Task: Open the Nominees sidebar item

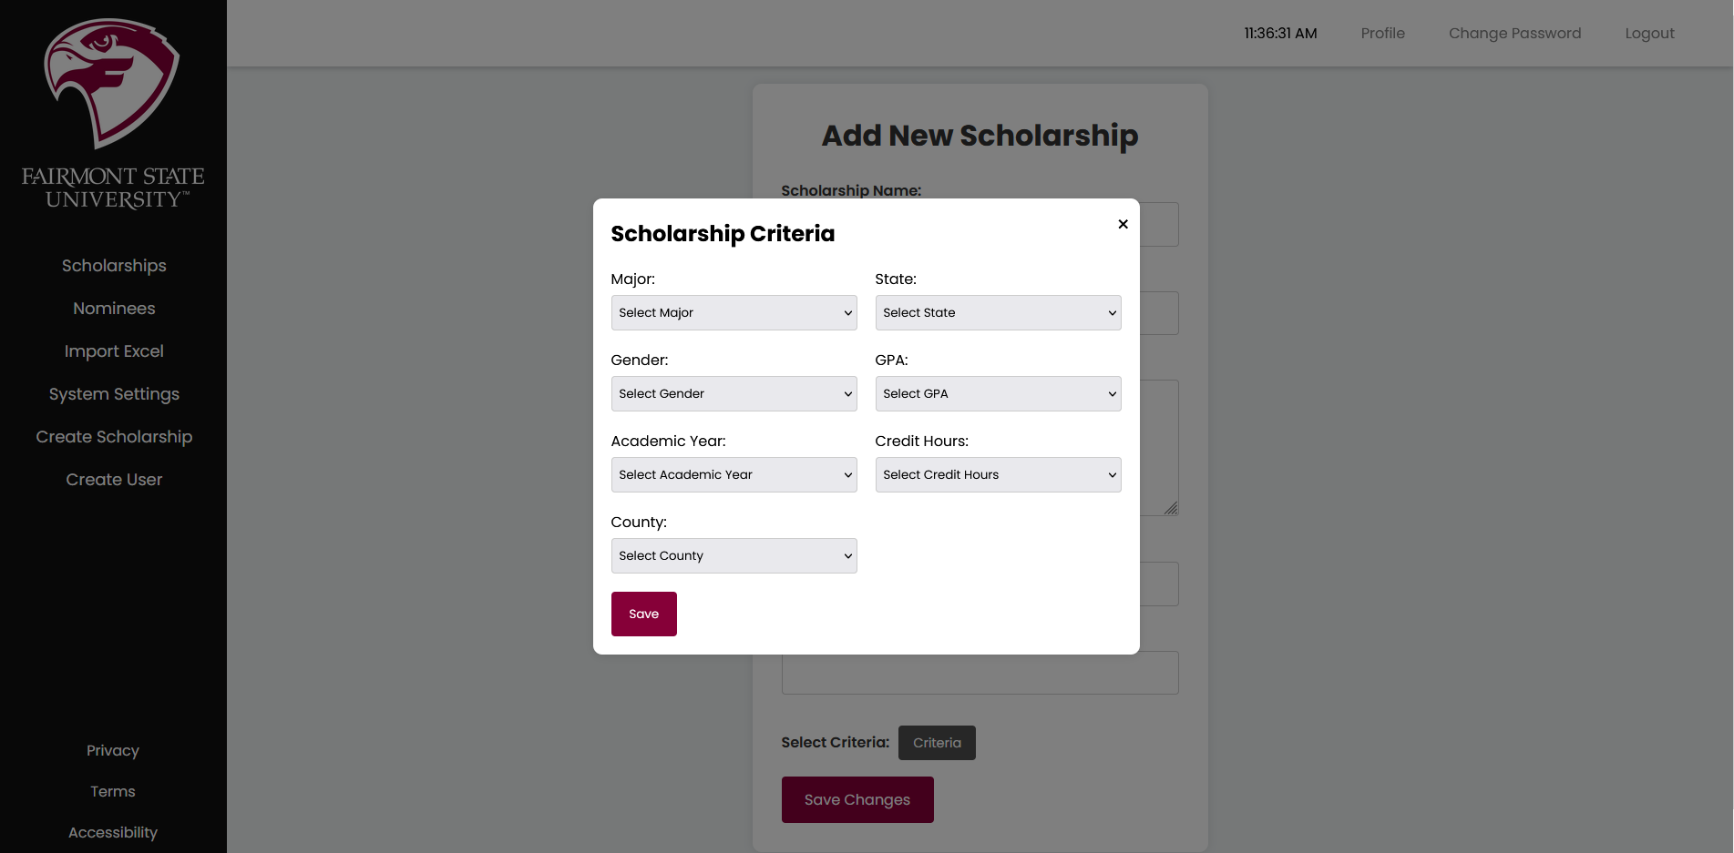Action: point(114,309)
